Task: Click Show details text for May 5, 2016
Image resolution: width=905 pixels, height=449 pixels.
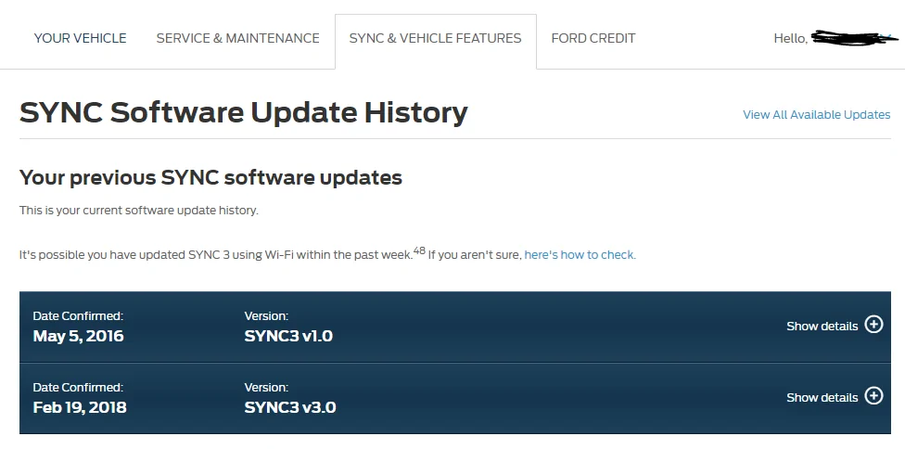Action: click(x=822, y=326)
